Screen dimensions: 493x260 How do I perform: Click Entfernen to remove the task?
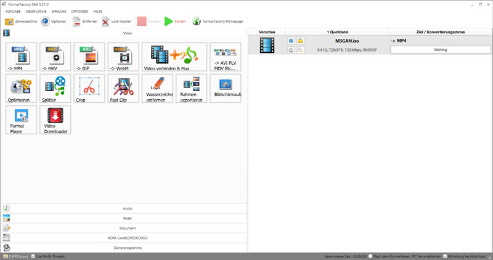(x=85, y=22)
